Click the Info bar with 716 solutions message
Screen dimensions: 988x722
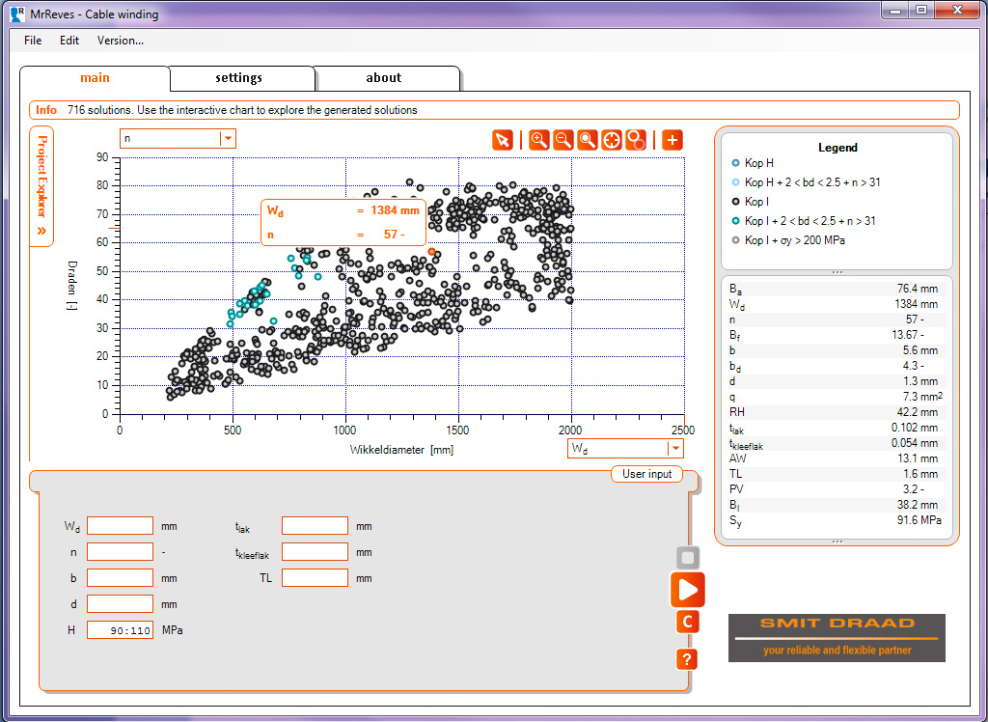(x=495, y=110)
